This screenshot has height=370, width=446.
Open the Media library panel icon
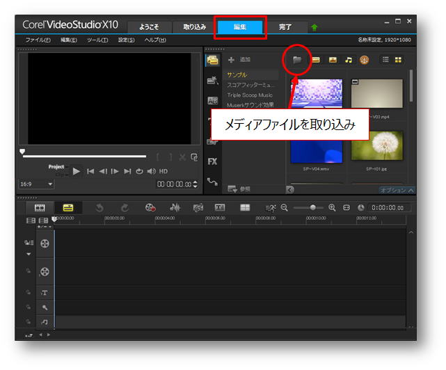click(212, 60)
